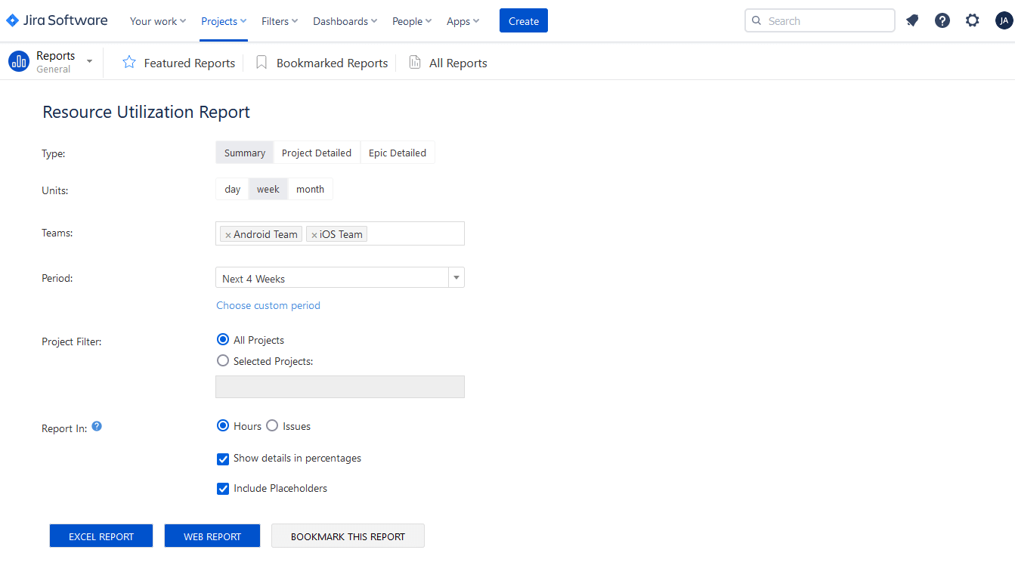This screenshot has width=1015, height=587.
Task: Expand the Reports General chevron
Action: (x=88, y=62)
